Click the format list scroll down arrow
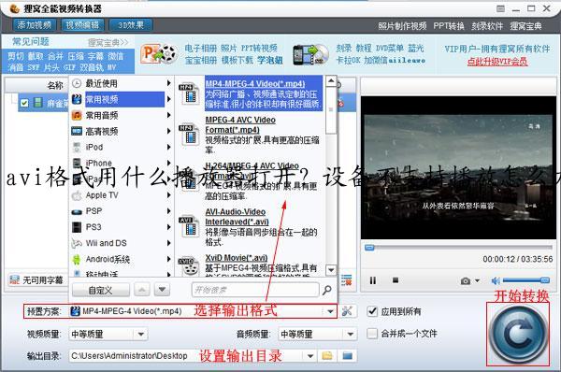 click(331, 270)
